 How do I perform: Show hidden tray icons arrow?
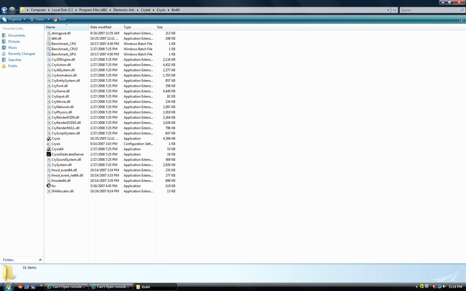(416, 287)
